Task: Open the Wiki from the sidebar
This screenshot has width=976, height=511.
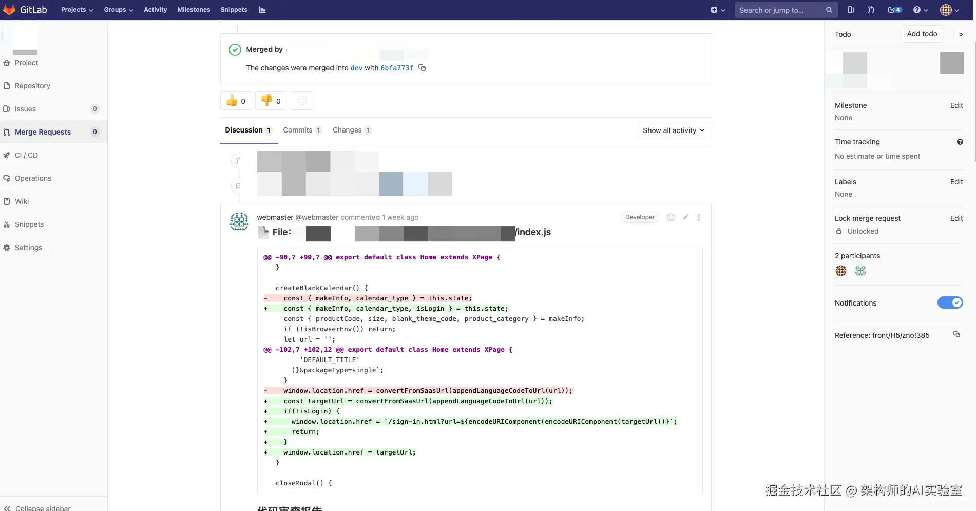Action: [22, 201]
